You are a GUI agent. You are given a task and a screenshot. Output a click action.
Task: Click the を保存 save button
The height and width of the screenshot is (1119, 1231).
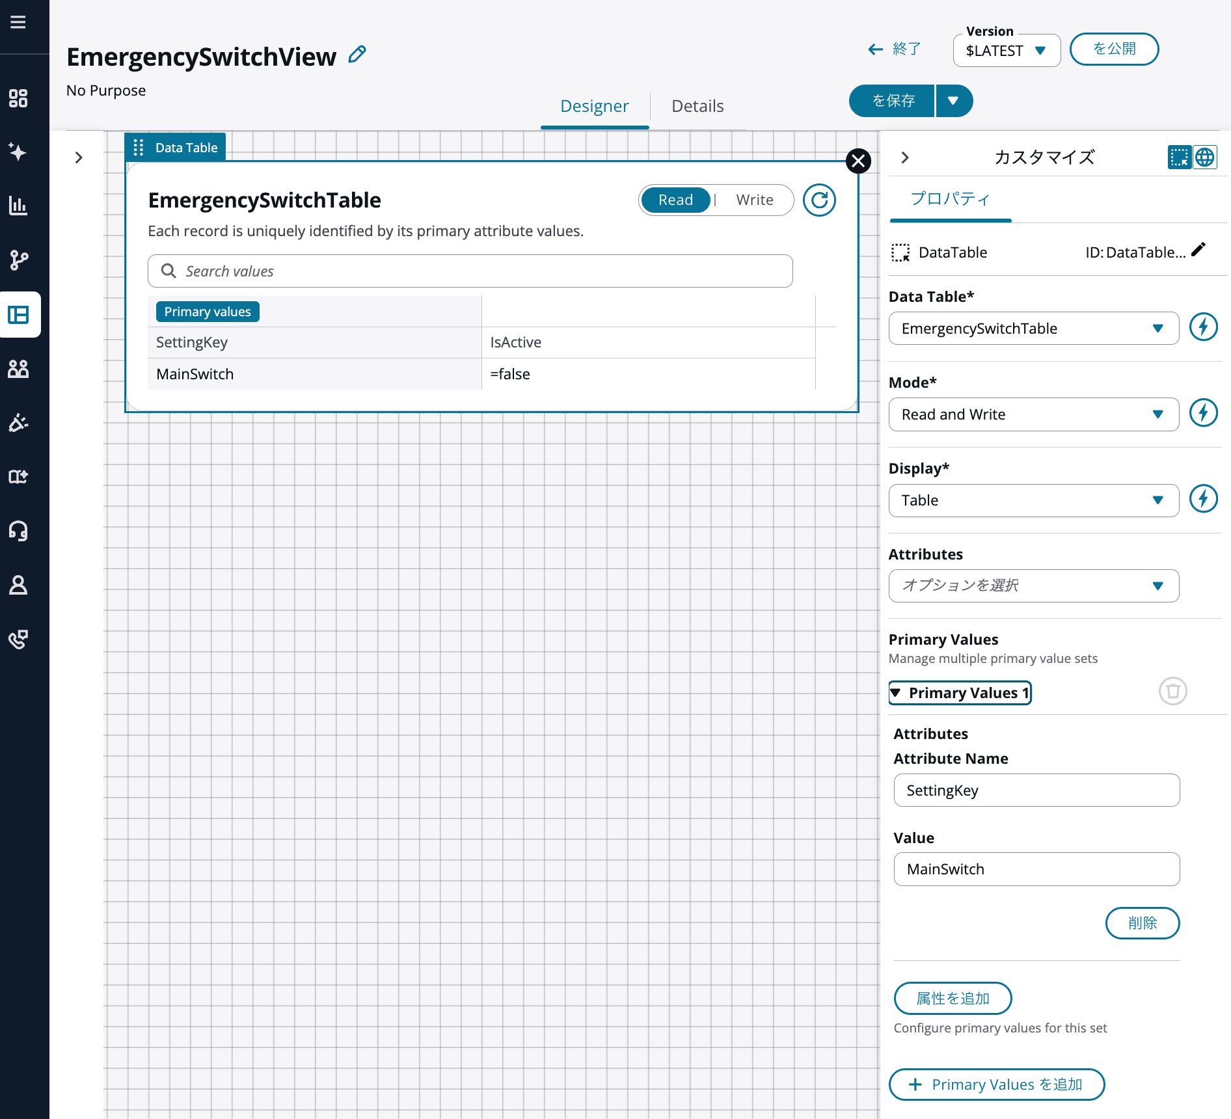[x=893, y=101]
